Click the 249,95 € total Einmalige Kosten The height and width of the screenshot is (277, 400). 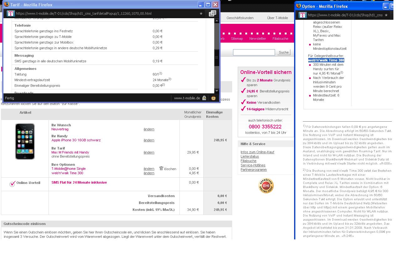tap(220, 210)
